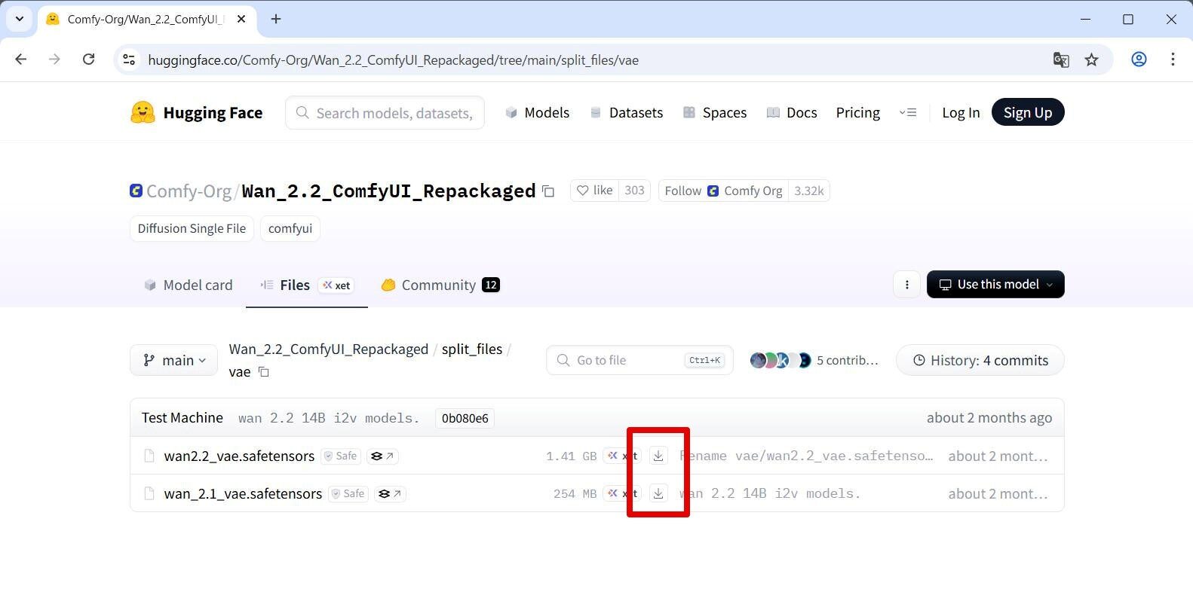The height and width of the screenshot is (592, 1193).
Task: Reload the current page
Action: pyautogui.click(x=88, y=60)
